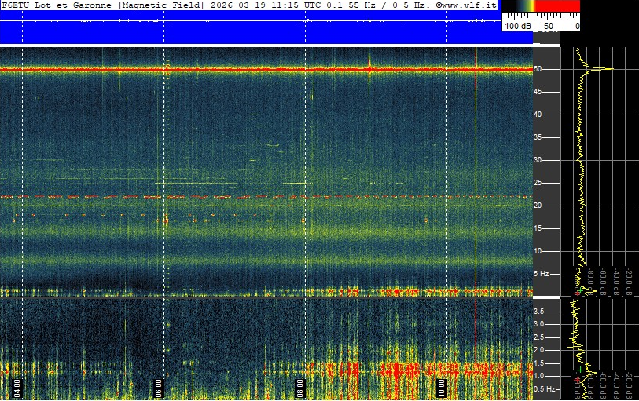Select the 04:00 time marker
This screenshot has width=639, height=401.
coord(18,386)
